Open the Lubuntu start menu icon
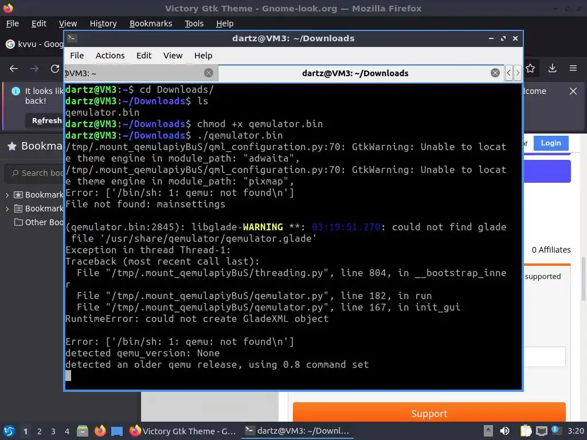Screen dimensions: 587x440 pos(9,431)
